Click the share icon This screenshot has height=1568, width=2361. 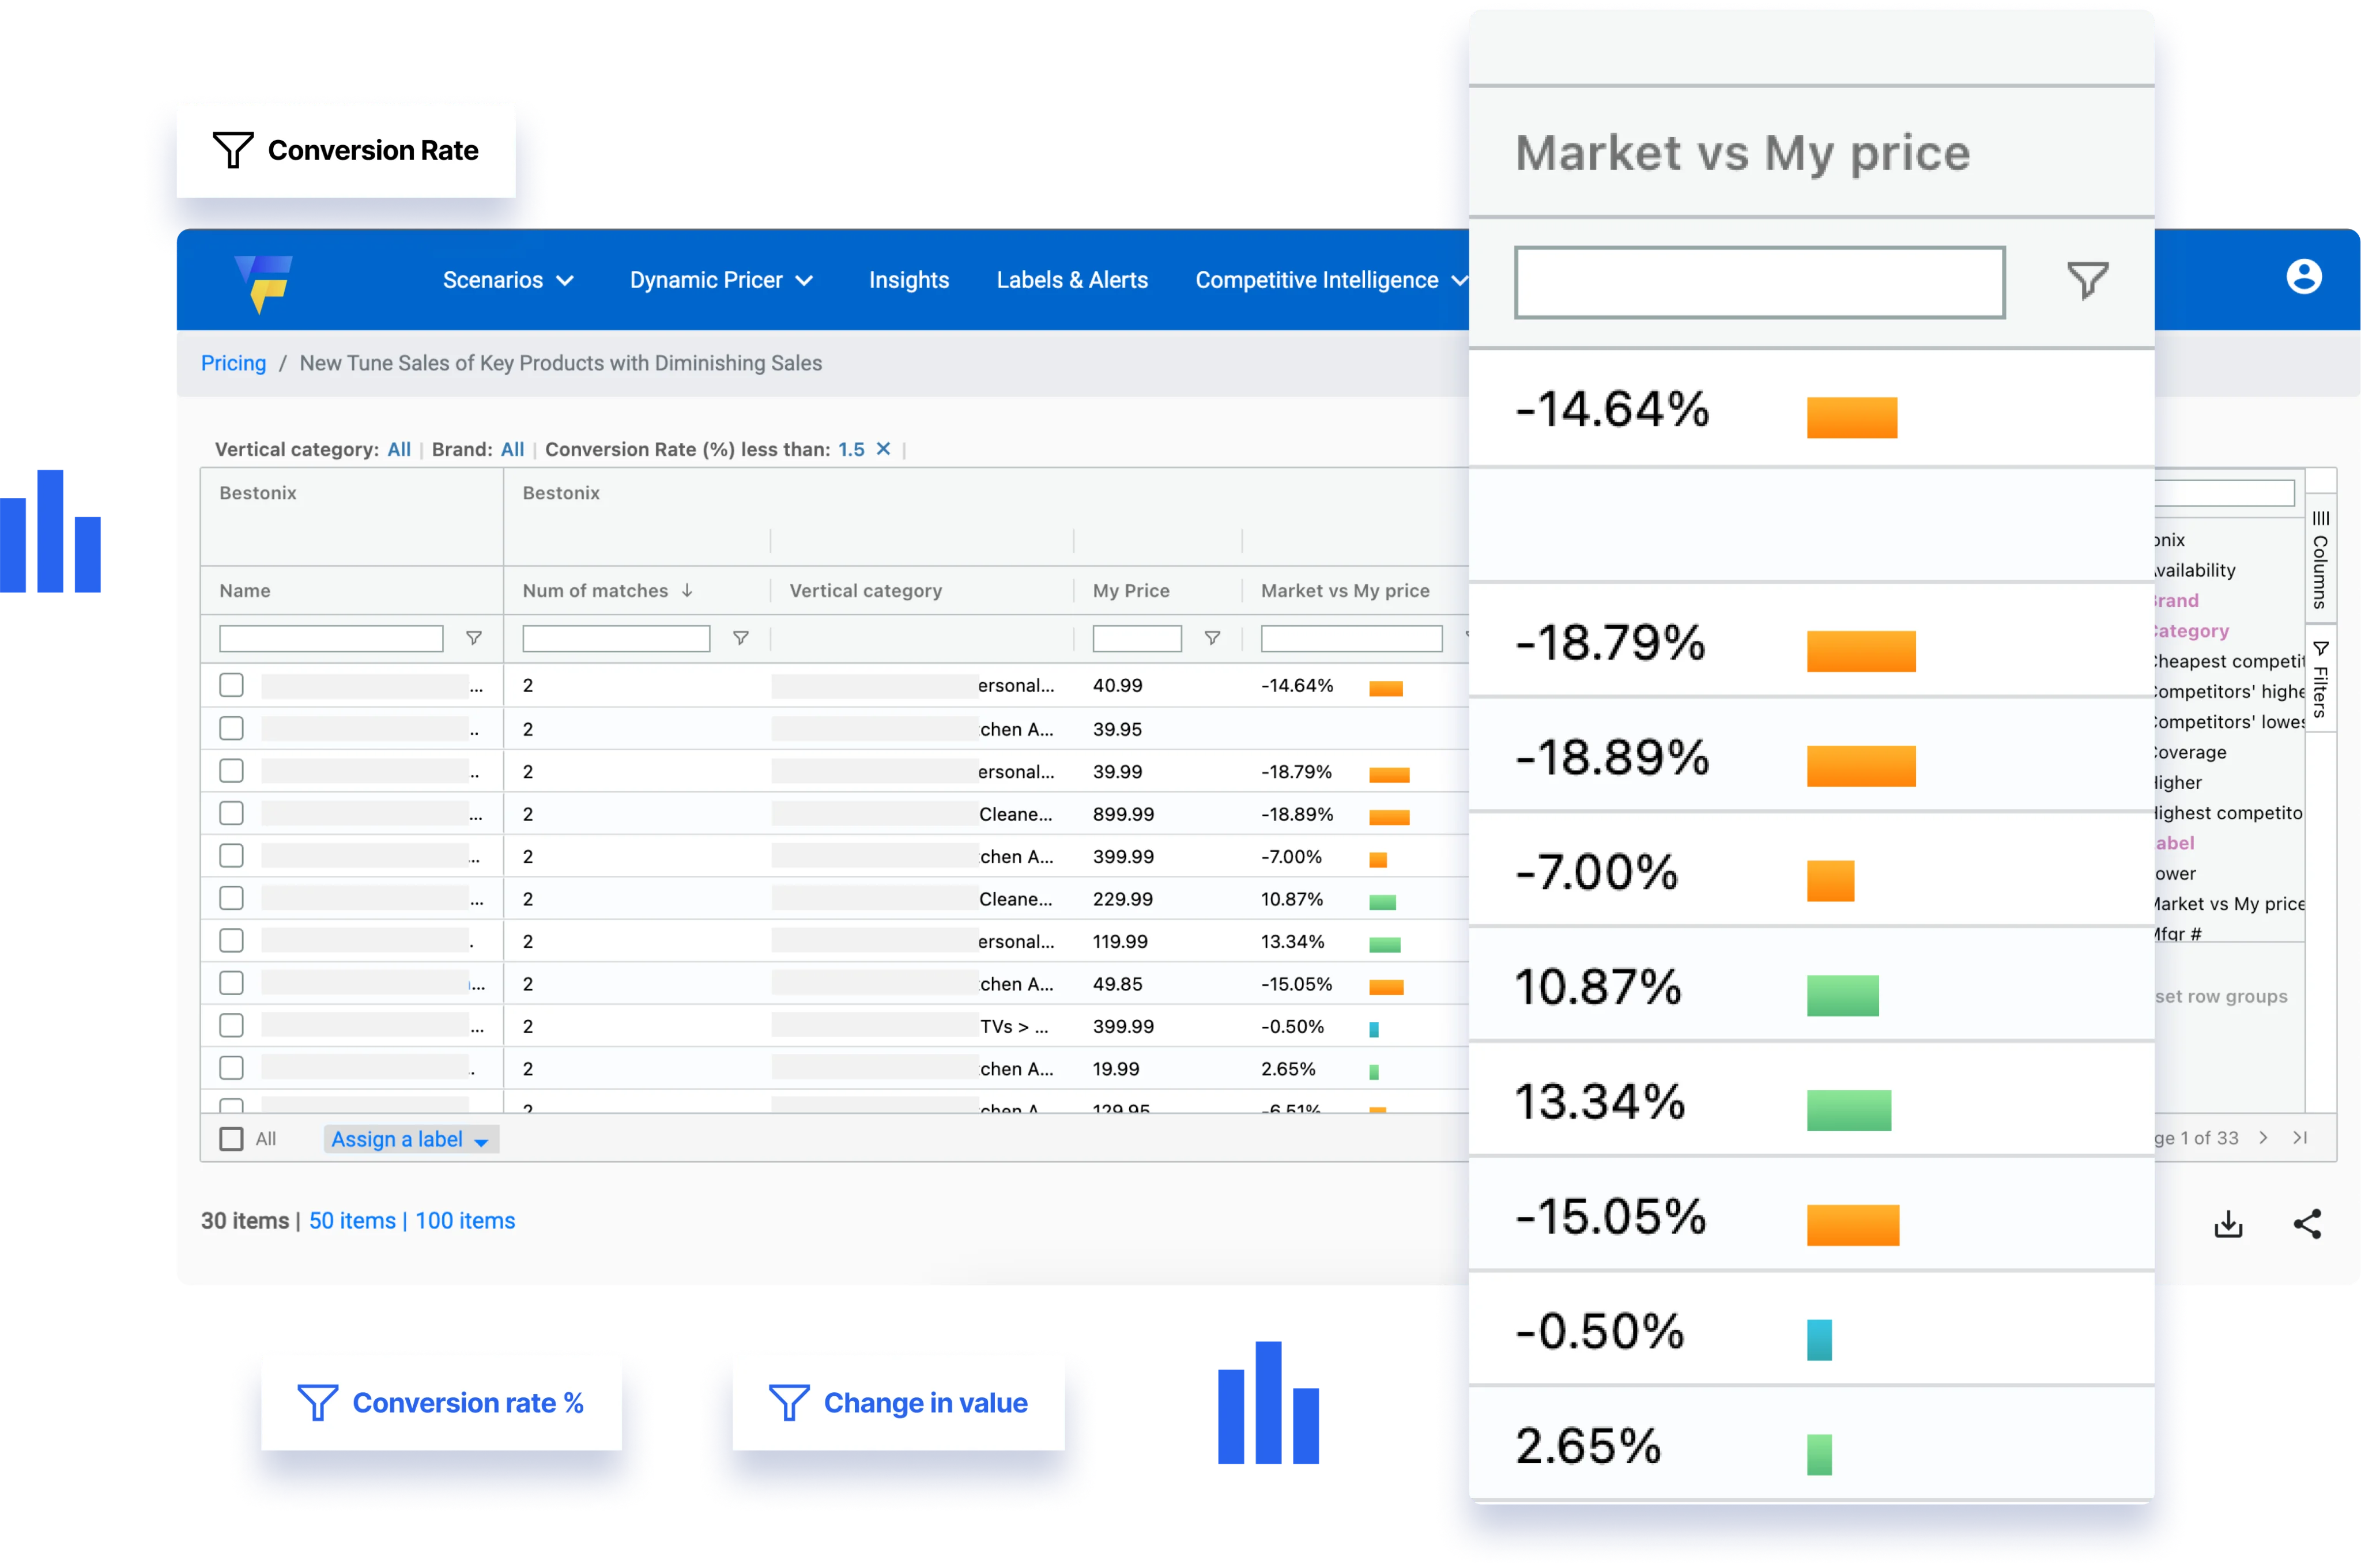coord(2307,1224)
